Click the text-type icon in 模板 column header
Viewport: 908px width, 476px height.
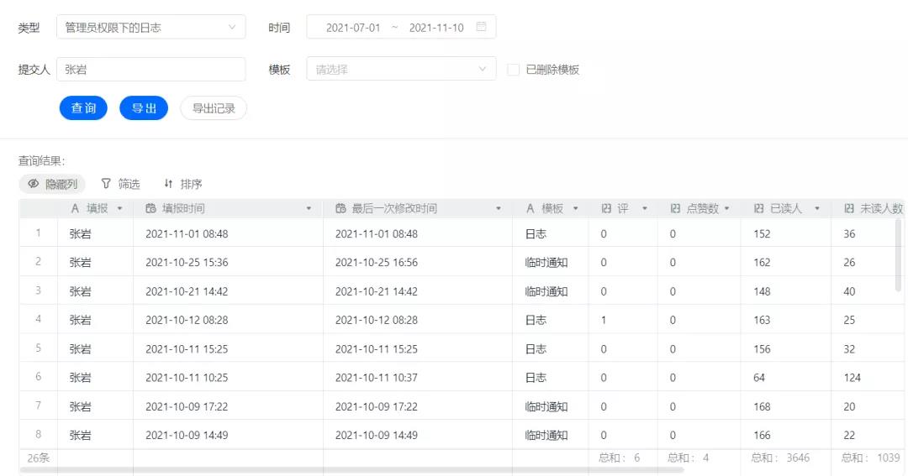point(530,208)
